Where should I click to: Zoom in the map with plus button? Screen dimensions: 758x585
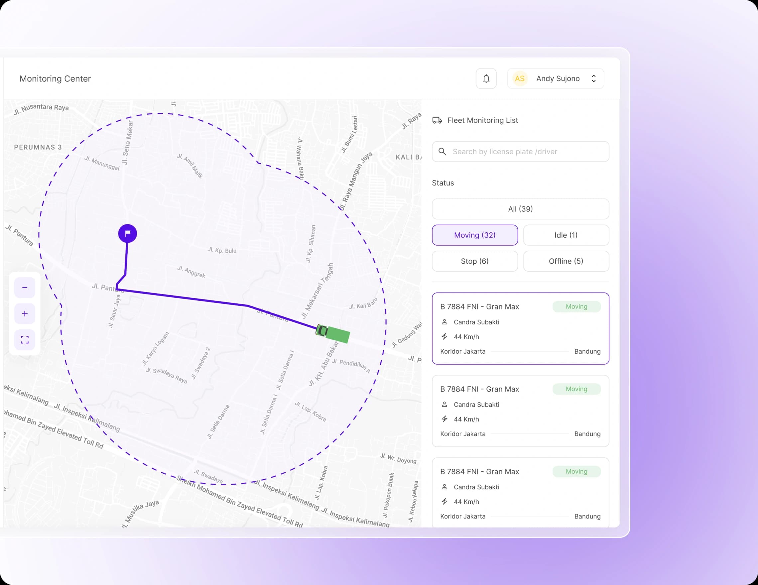coord(25,314)
